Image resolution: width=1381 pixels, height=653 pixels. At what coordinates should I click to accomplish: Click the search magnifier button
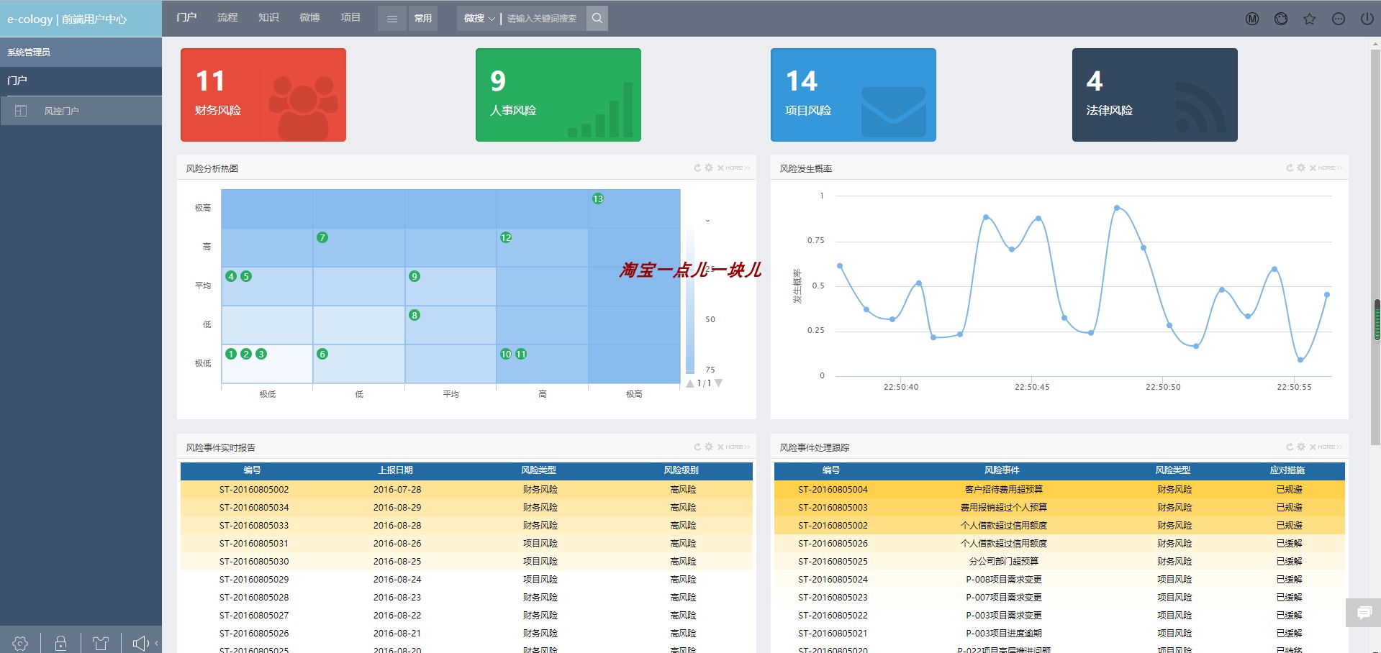(x=597, y=18)
